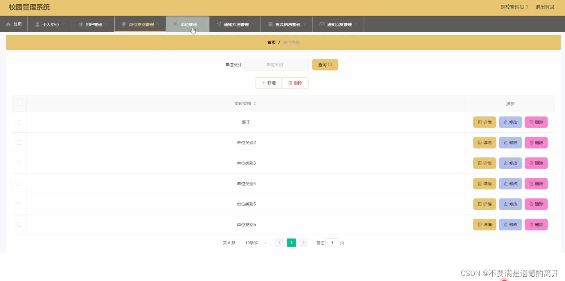
Task: Click the top 删除 batch delete button
Action: pyautogui.click(x=295, y=83)
